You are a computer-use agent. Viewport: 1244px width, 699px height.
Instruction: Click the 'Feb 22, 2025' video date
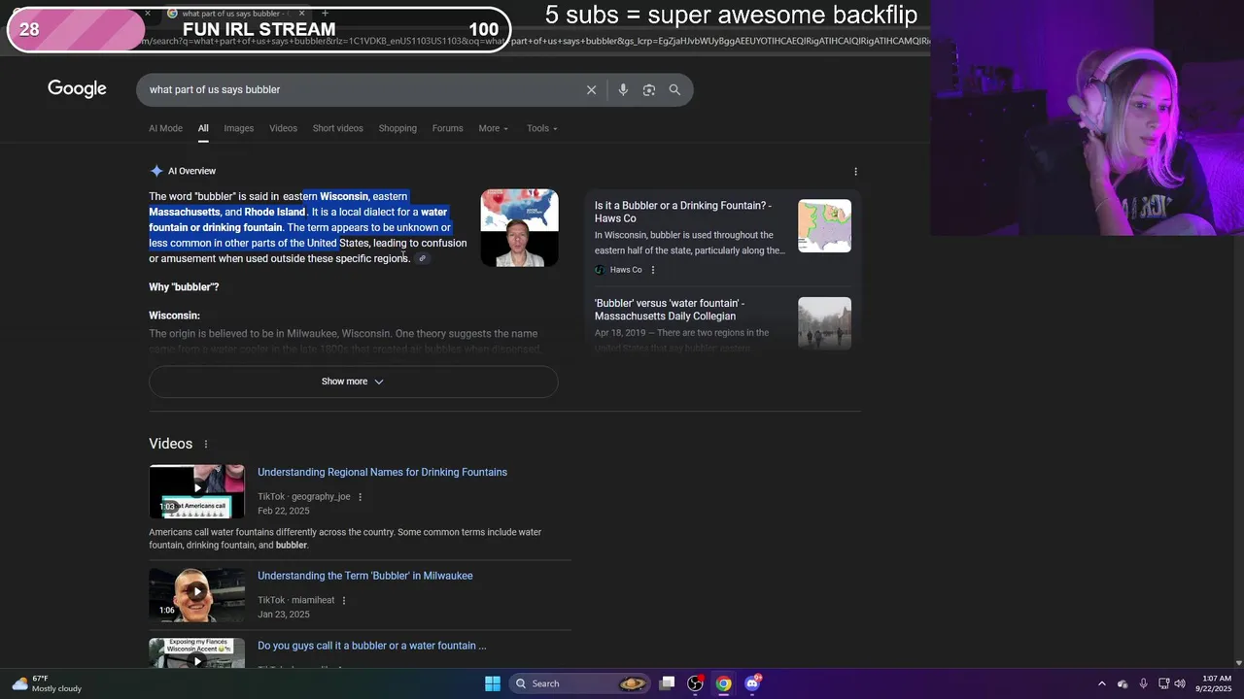click(284, 511)
